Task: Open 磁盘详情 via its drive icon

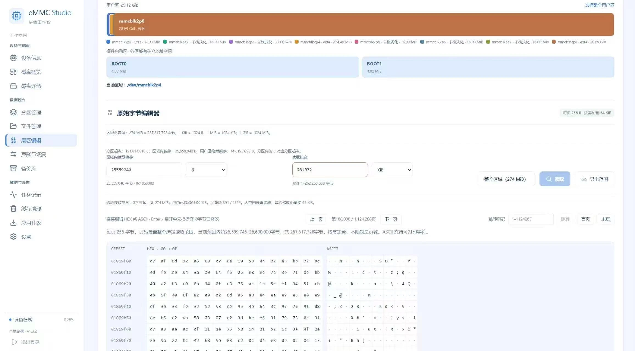Action: [13, 86]
